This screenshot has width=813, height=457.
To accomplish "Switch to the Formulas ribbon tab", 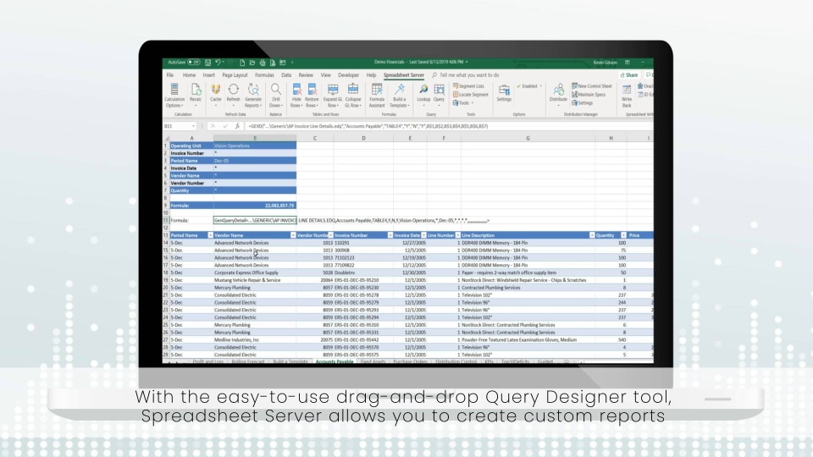I will click(264, 75).
